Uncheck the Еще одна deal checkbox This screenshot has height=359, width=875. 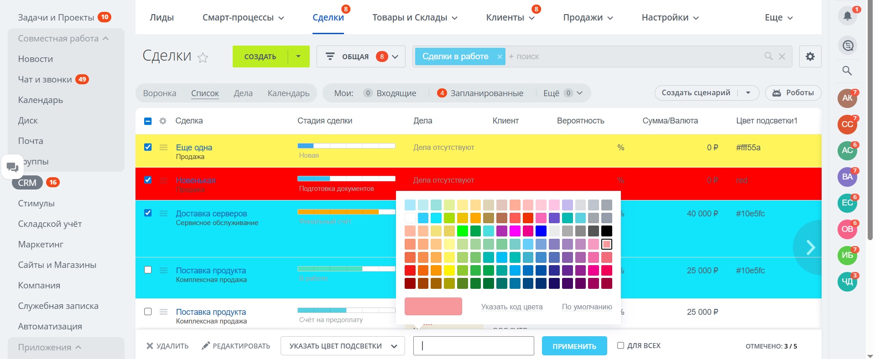(x=148, y=147)
